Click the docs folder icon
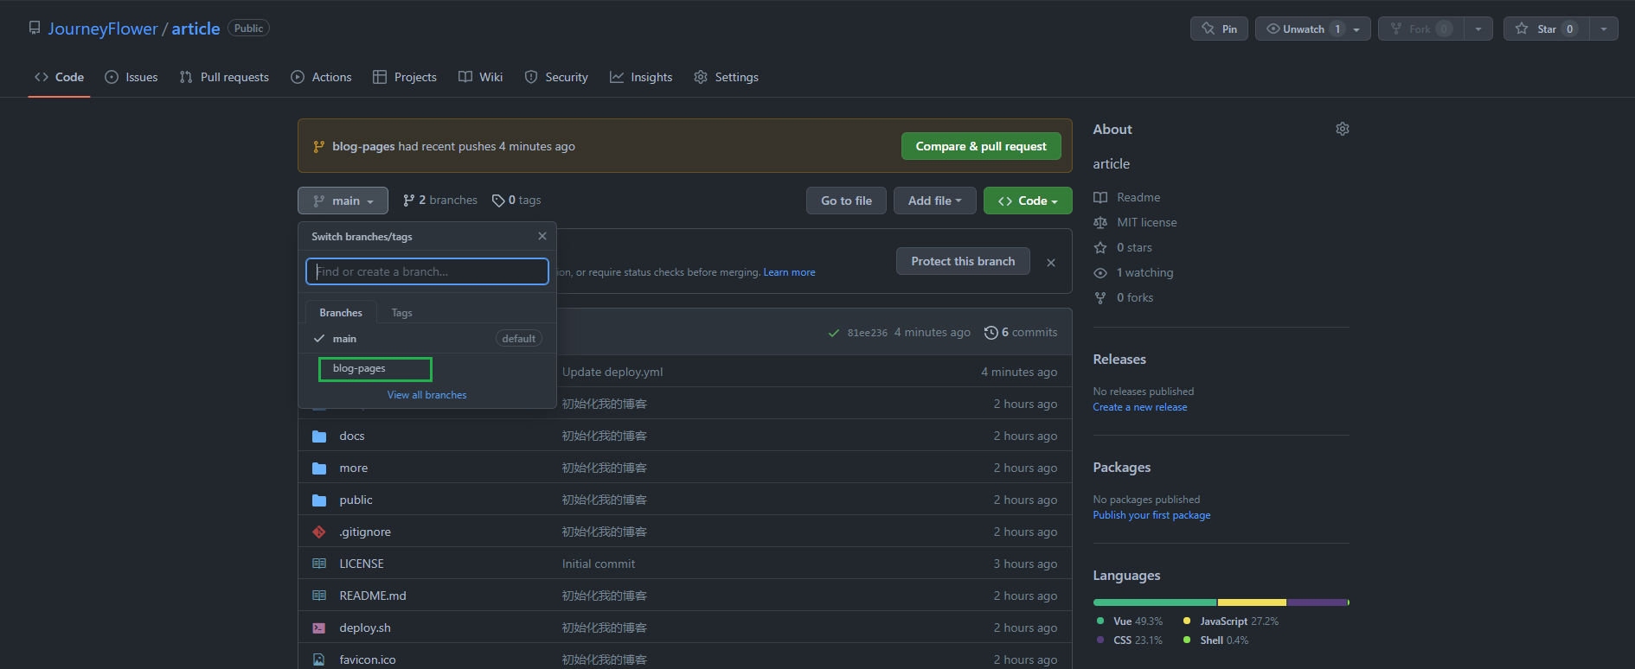Viewport: 1635px width, 669px height. [319, 436]
